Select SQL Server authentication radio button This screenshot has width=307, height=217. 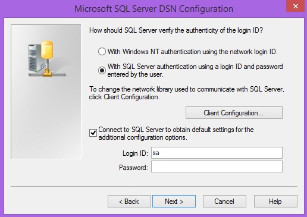(102, 70)
